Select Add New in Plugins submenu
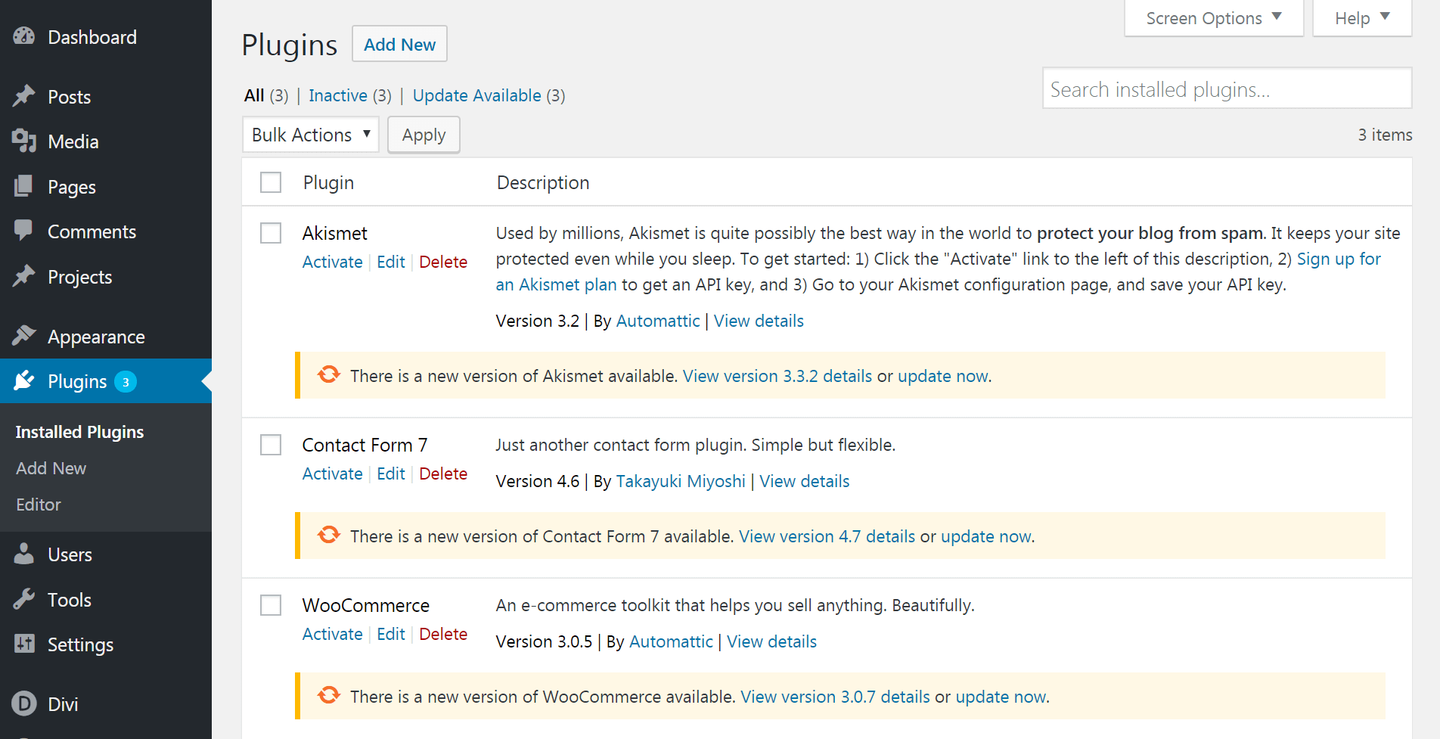 (51, 468)
